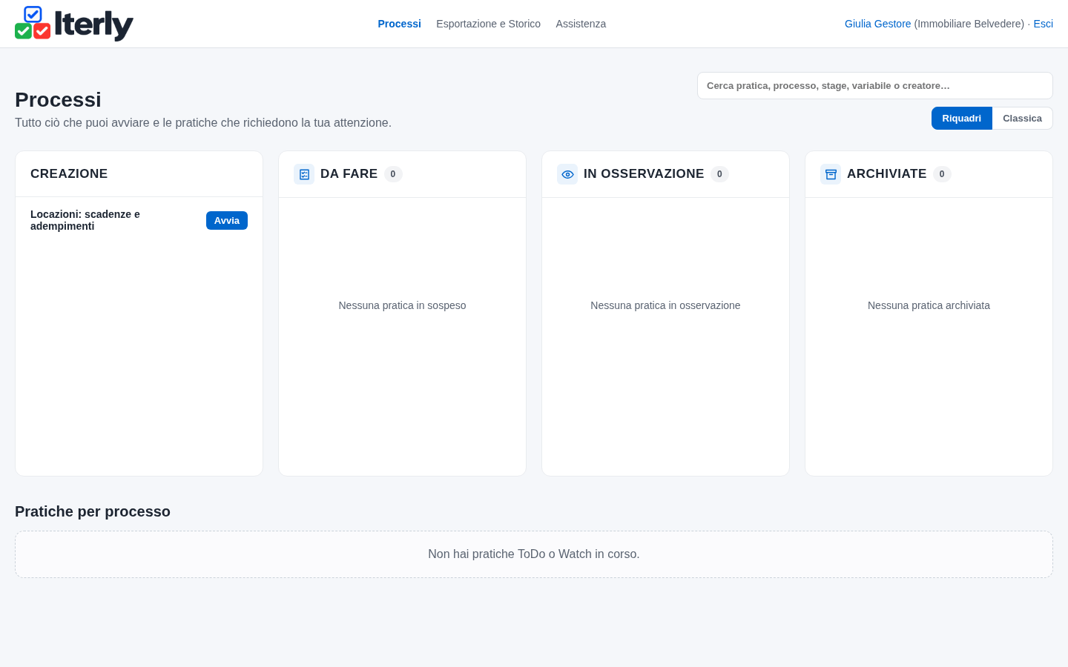Log out via the Esci link
This screenshot has height=667, width=1068.
coord(1044,24)
